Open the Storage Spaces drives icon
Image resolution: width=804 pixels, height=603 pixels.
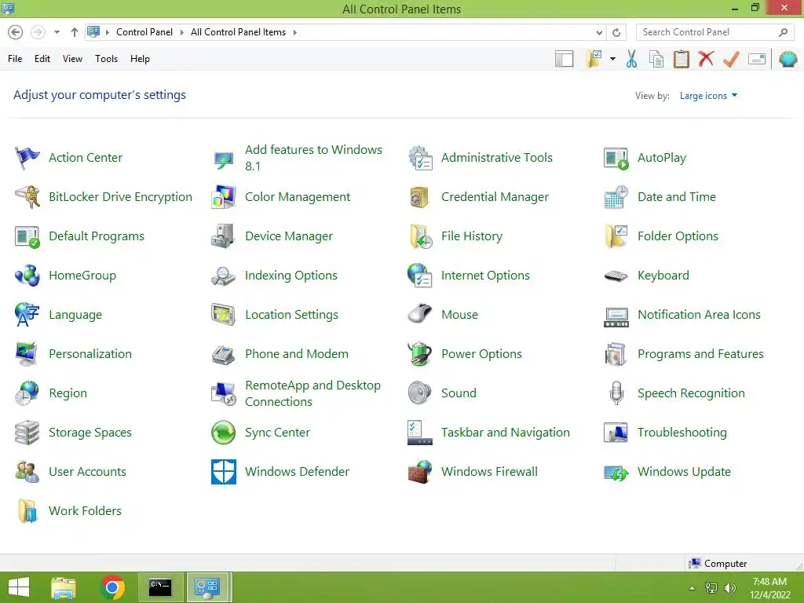[x=27, y=433]
